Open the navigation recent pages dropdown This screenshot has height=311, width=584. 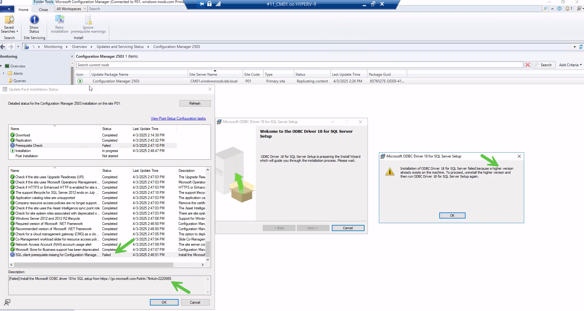pyautogui.click(x=18, y=47)
